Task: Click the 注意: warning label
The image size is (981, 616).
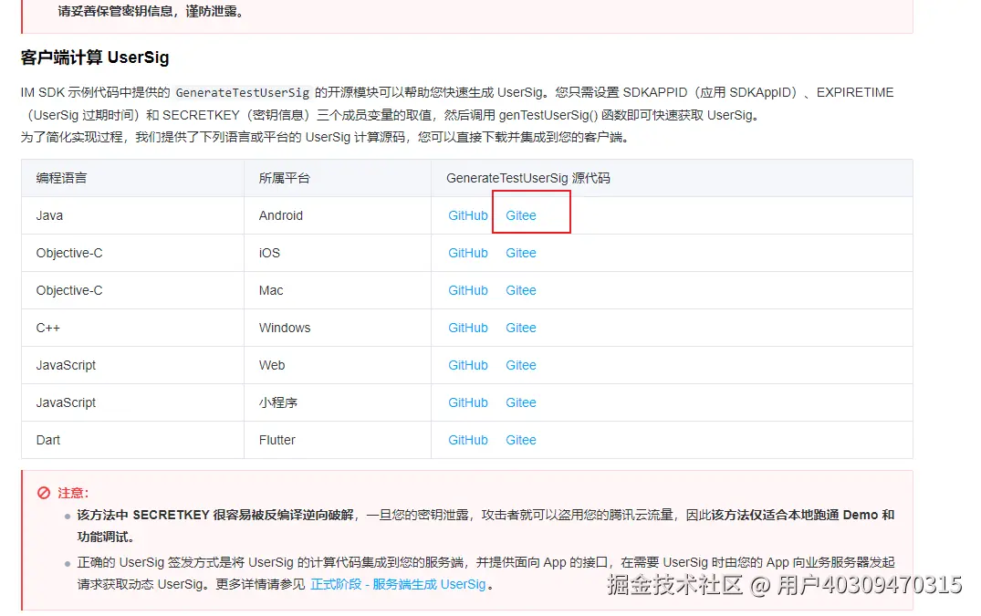Action: (x=73, y=494)
